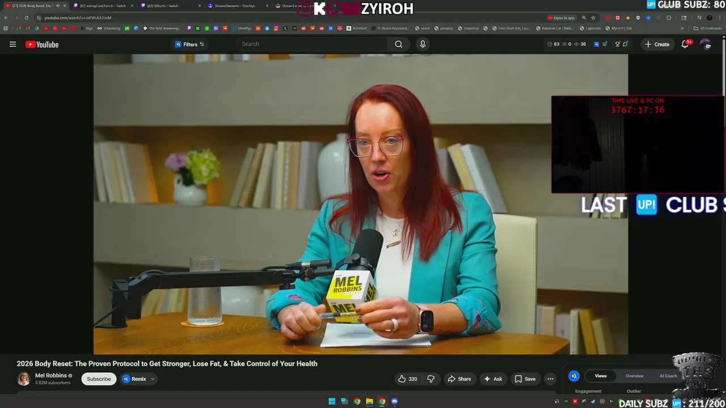Open The best streaming bookmark
The width and height of the screenshot is (726, 408).
click(x=162, y=28)
